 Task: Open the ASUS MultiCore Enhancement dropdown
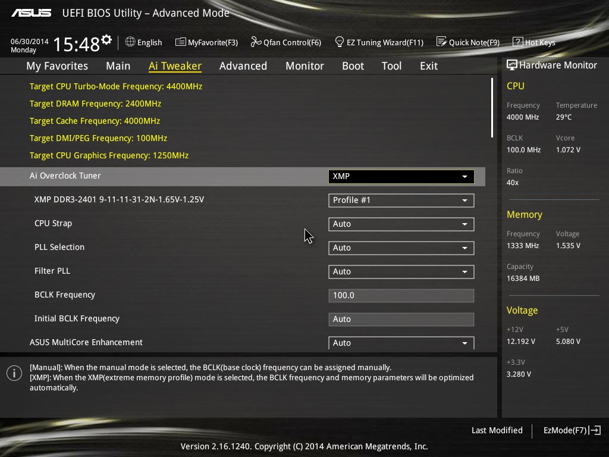[x=401, y=343]
